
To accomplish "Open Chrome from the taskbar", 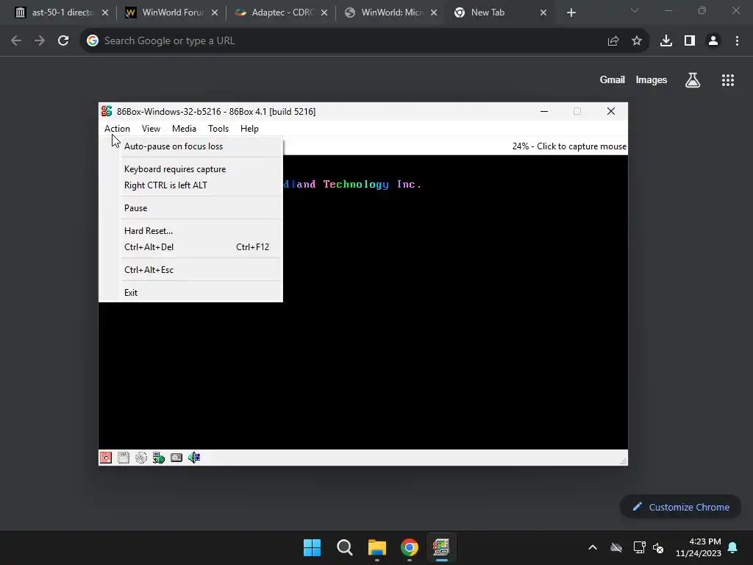I will 410,547.
